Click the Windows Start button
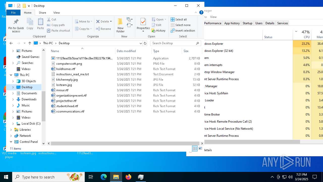 click(6, 177)
